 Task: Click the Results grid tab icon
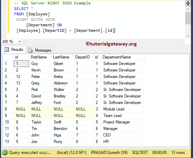(x=7, y=50)
